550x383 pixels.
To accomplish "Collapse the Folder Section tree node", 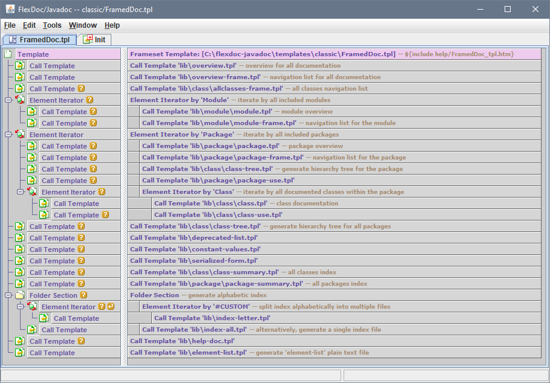I will click(8, 295).
